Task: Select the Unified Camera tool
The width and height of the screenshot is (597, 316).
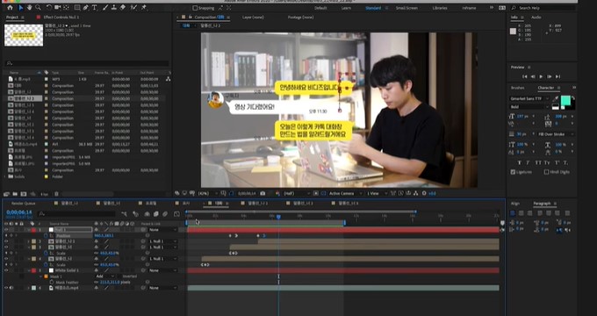Action: click(x=58, y=8)
